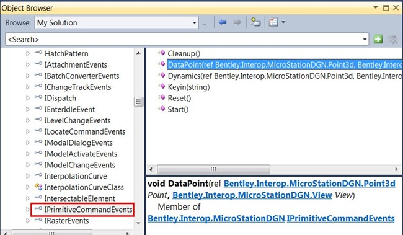Add to references in Solution Explorer icon
Viewport: 403px width, 235px height.
pyautogui.click(x=255, y=22)
